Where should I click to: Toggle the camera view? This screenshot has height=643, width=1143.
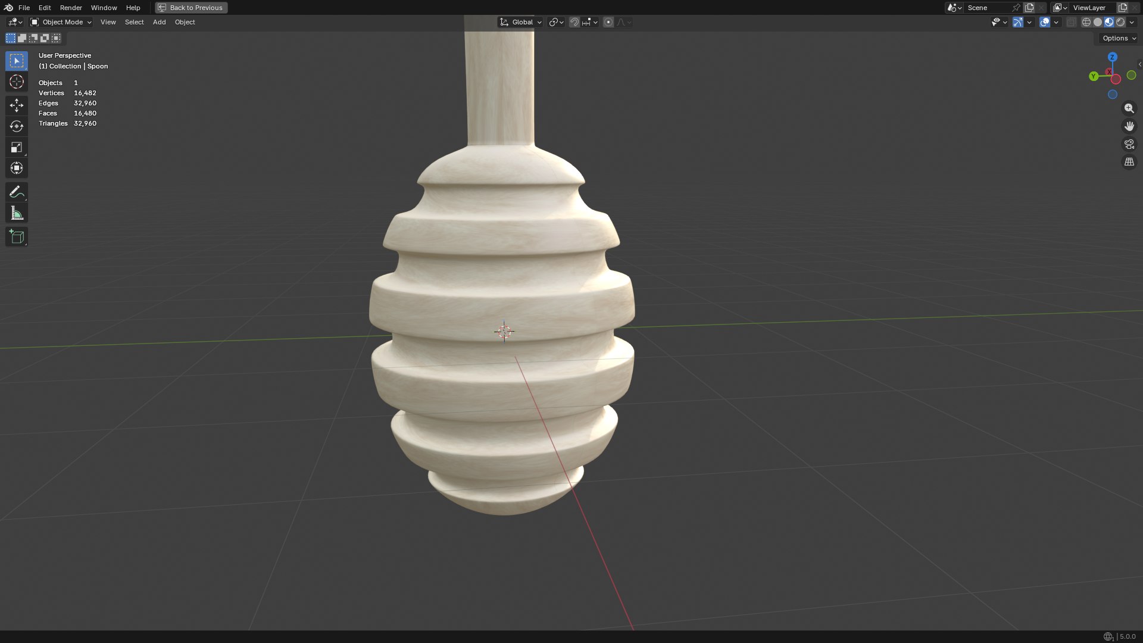pos(1129,144)
